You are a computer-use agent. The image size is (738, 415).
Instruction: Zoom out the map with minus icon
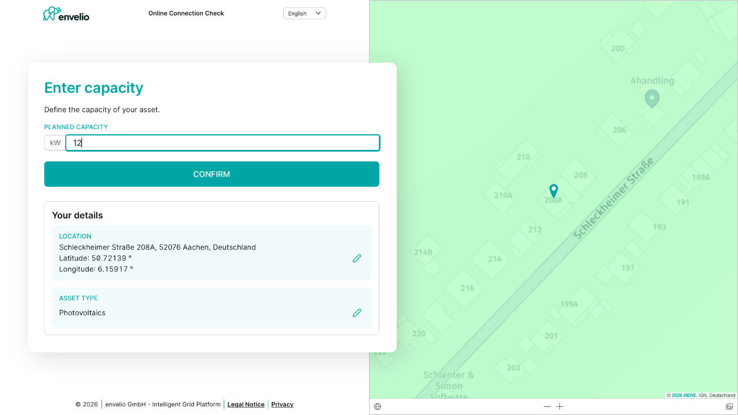click(x=547, y=406)
